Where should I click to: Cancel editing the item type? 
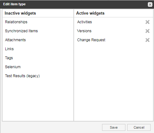tap(139, 127)
